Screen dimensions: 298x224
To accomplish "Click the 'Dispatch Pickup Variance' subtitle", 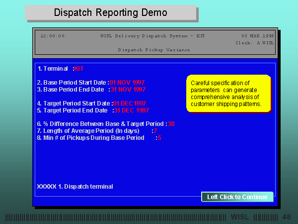I will [154, 50].
